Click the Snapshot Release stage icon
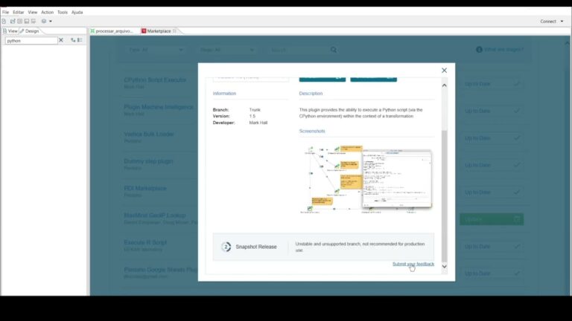Viewport: 572px width, 321px height. [x=226, y=247]
